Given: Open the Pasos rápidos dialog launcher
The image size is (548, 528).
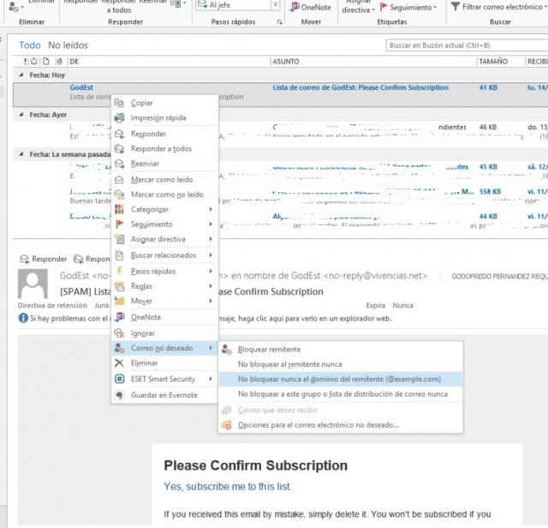Looking at the screenshot, I should [x=280, y=22].
